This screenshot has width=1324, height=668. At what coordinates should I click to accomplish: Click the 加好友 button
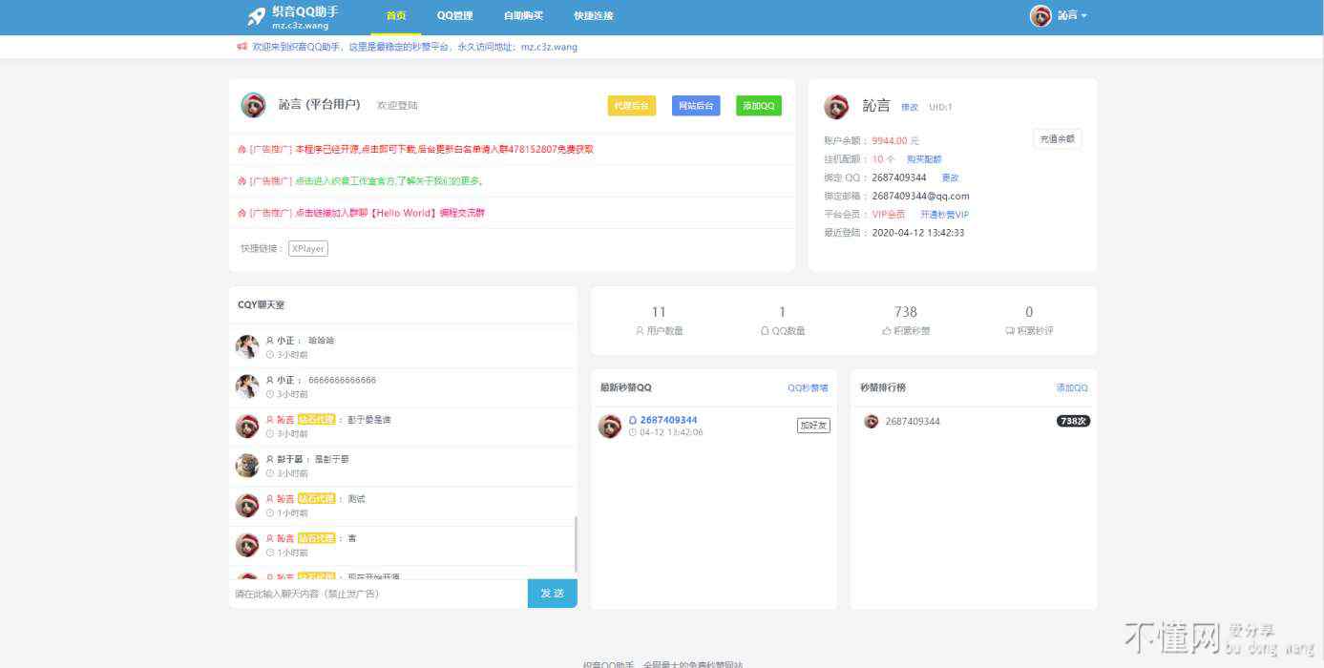pyautogui.click(x=813, y=426)
